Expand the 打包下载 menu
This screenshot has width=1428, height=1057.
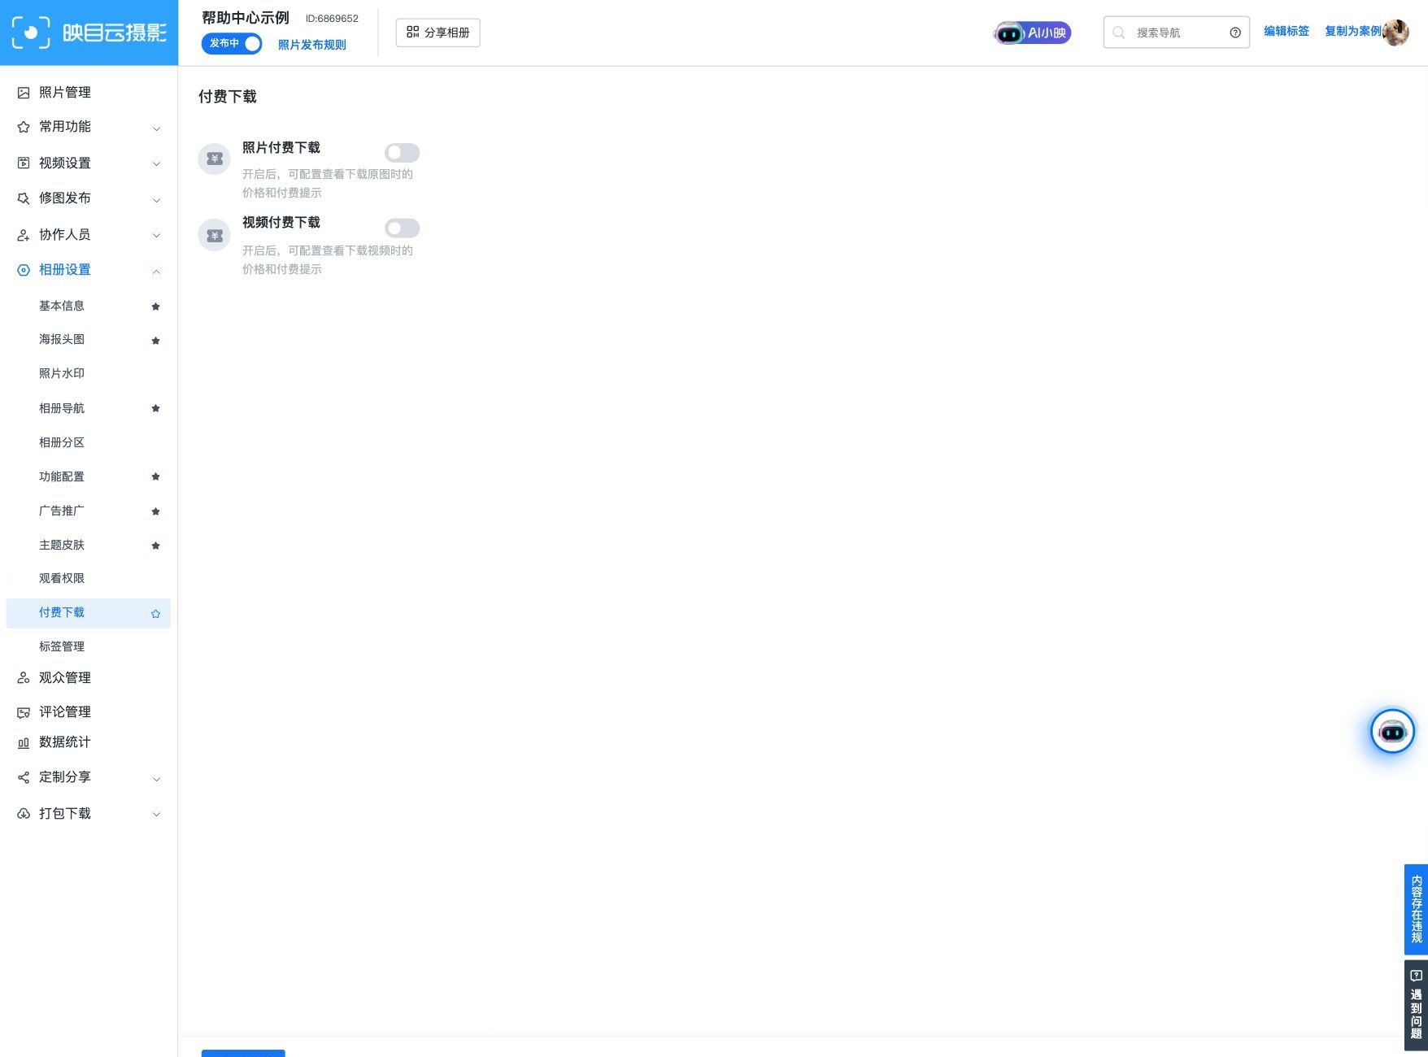[x=89, y=813]
